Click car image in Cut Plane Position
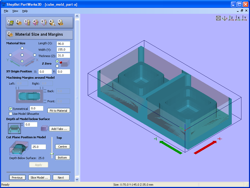This screenshot has width=250, height=188. tap(19, 148)
